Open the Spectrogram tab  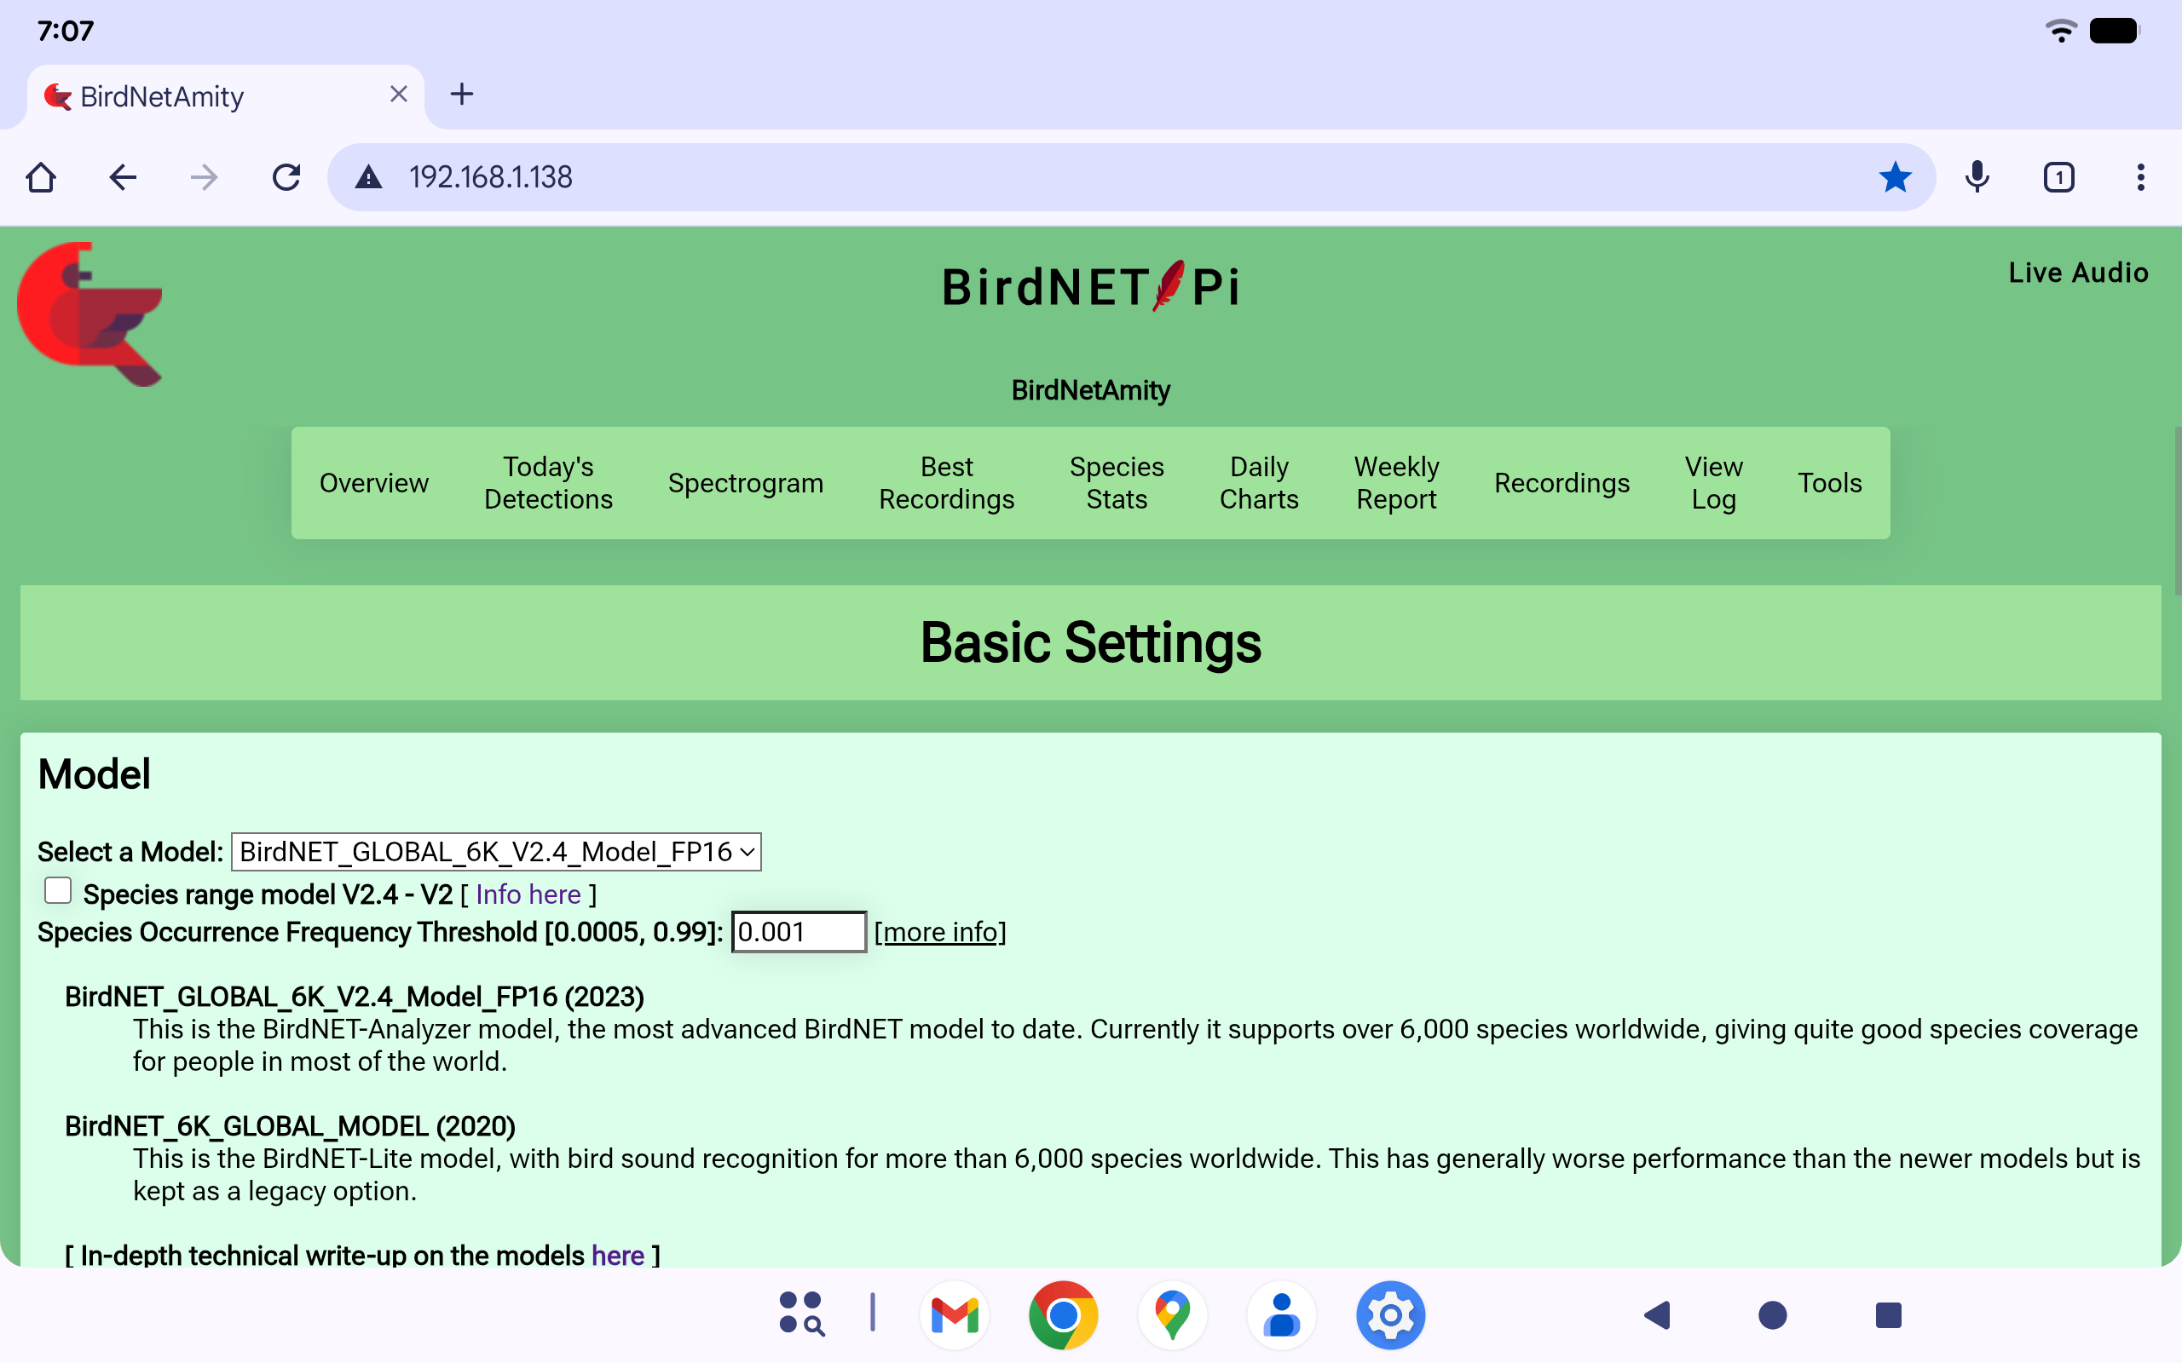(746, 483)
